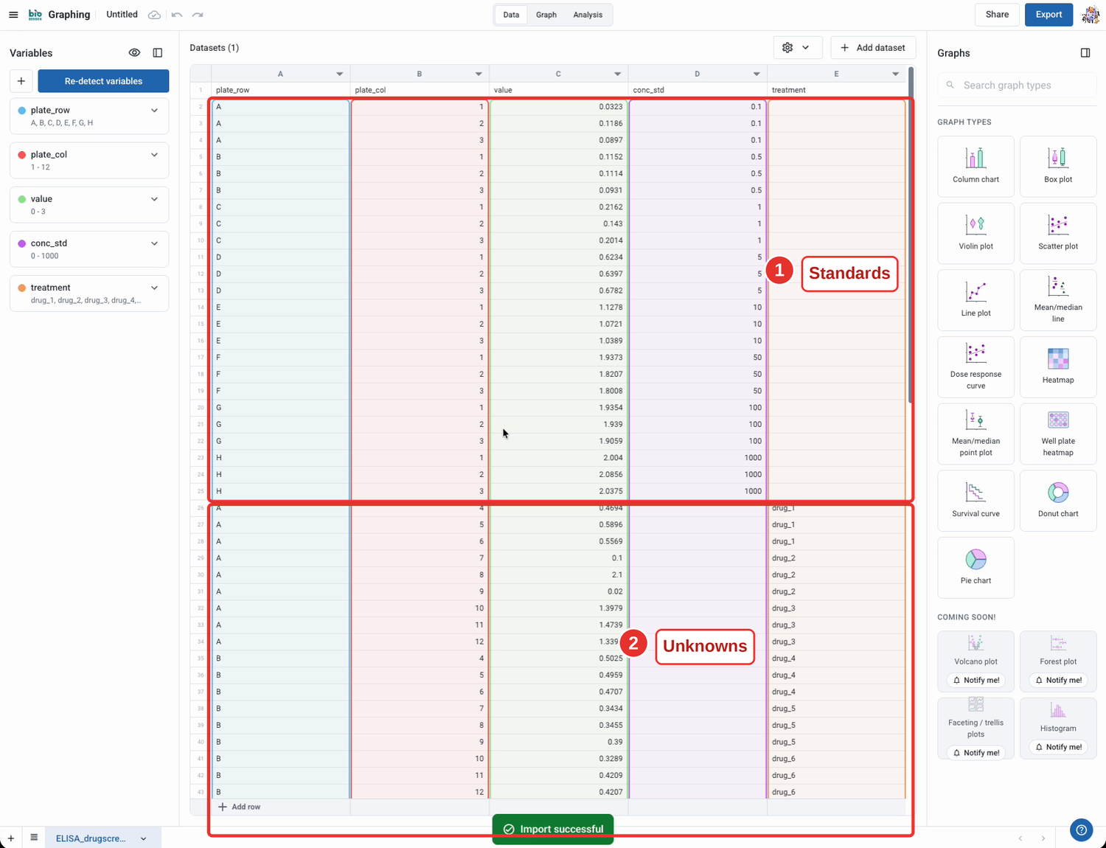Open column C header dropdown
The height and width of the screenshot is (848, 1106).
(618, 74)
